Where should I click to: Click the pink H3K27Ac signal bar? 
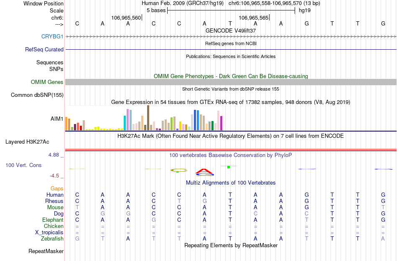click(x=231, y=150)
